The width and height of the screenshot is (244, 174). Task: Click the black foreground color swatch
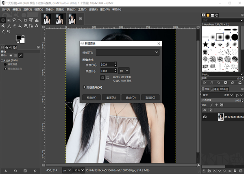pyautogui.click(x=18, y=37)
